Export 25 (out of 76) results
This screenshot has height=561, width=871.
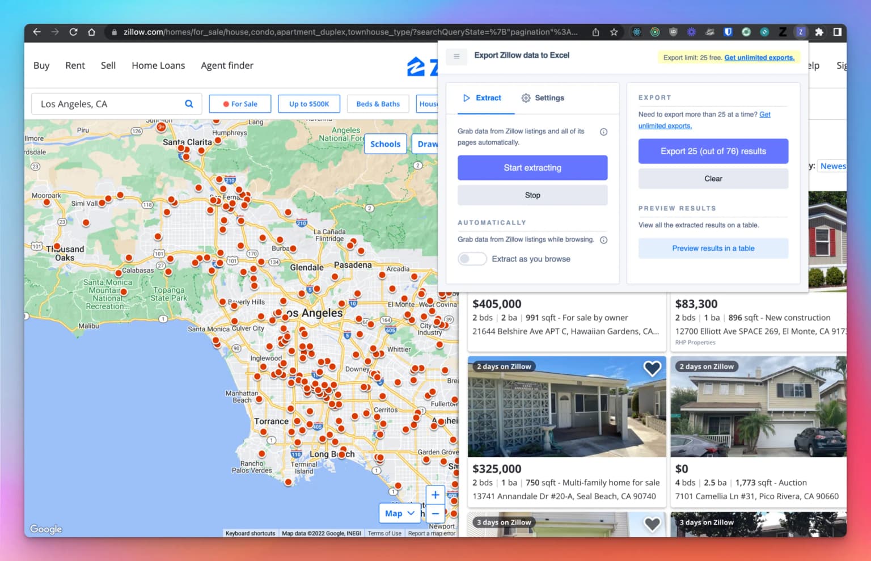tap(713, 151)
